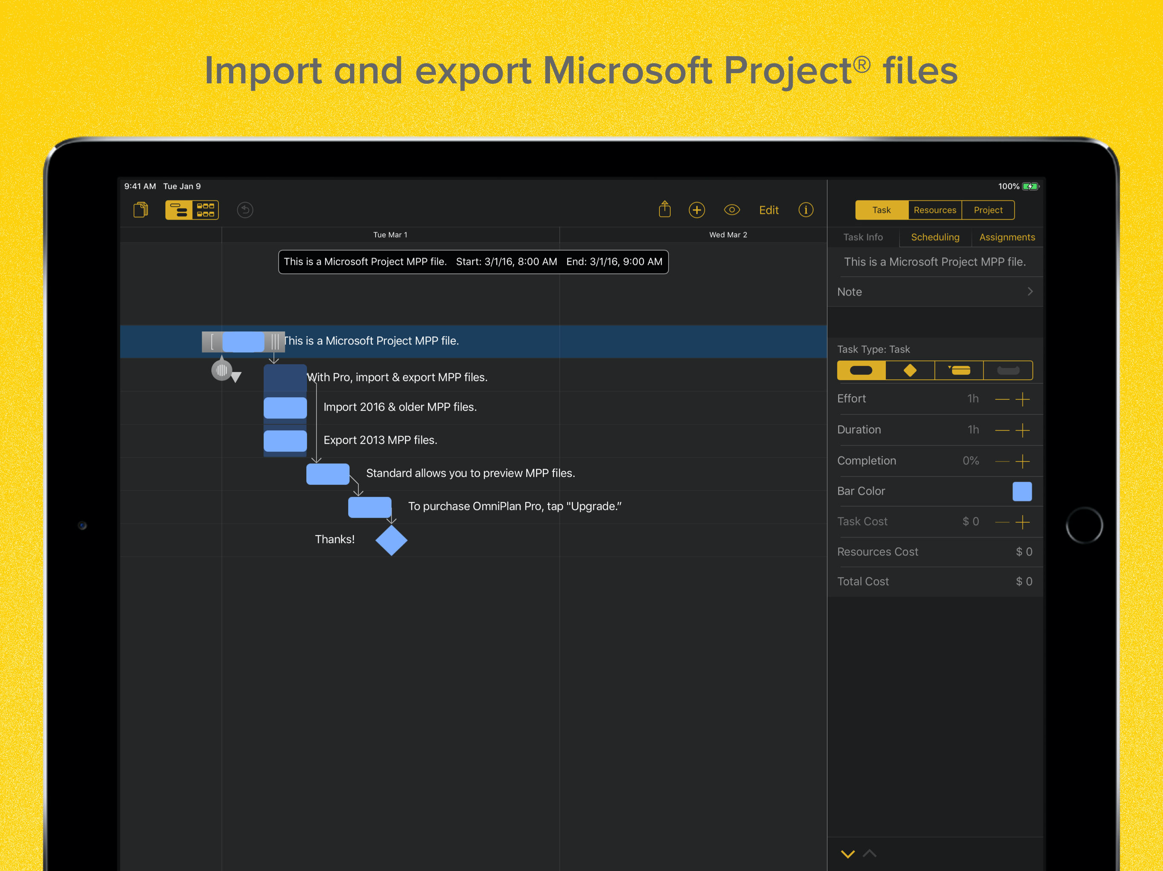The image size is (1163, 871).
Task: Switch to network diagram view
Action: point(206,210)
